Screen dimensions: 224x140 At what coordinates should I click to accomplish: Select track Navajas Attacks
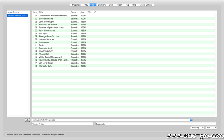[123, 39]
